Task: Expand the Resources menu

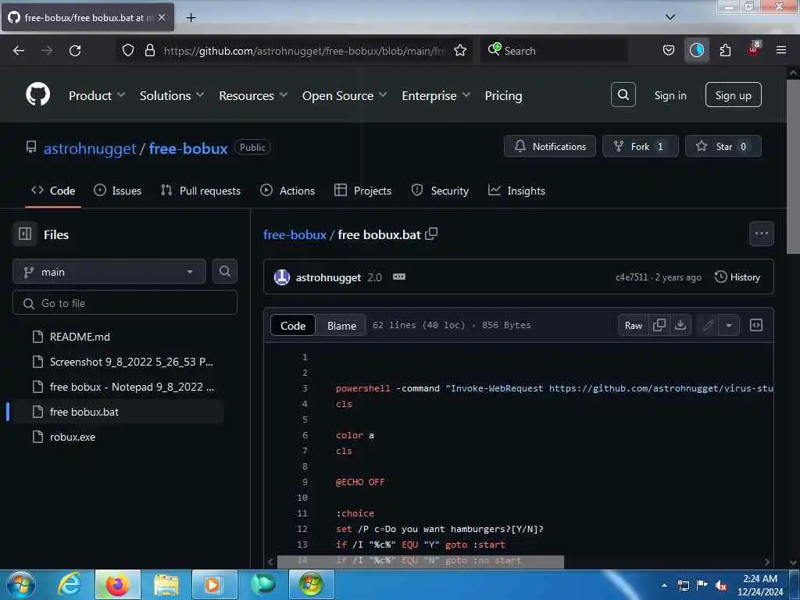Action: pyautogui.click(x=253, y=95)
